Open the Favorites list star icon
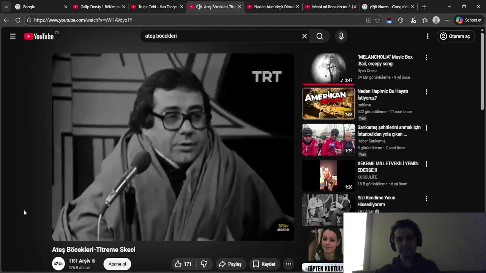 coord(425,20)
